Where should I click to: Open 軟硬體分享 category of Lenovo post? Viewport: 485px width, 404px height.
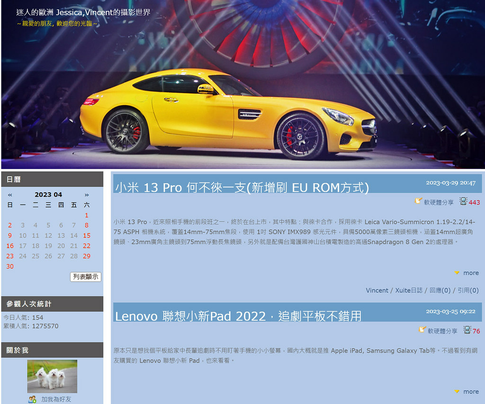[442, 331]
